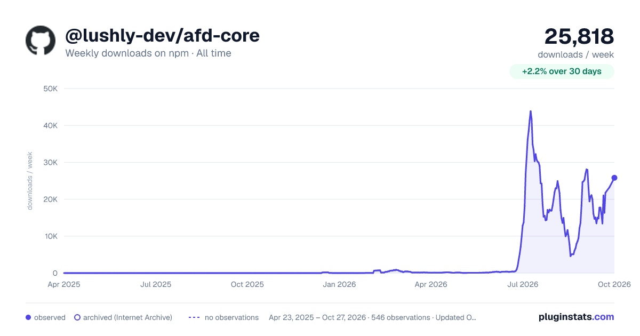Click the 'Weekly downloads on npm · All time' subtitle
The image size is (640, 336).
click(x=148, y=53)
